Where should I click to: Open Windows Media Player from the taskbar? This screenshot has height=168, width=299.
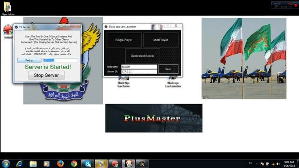coord(47,164)
